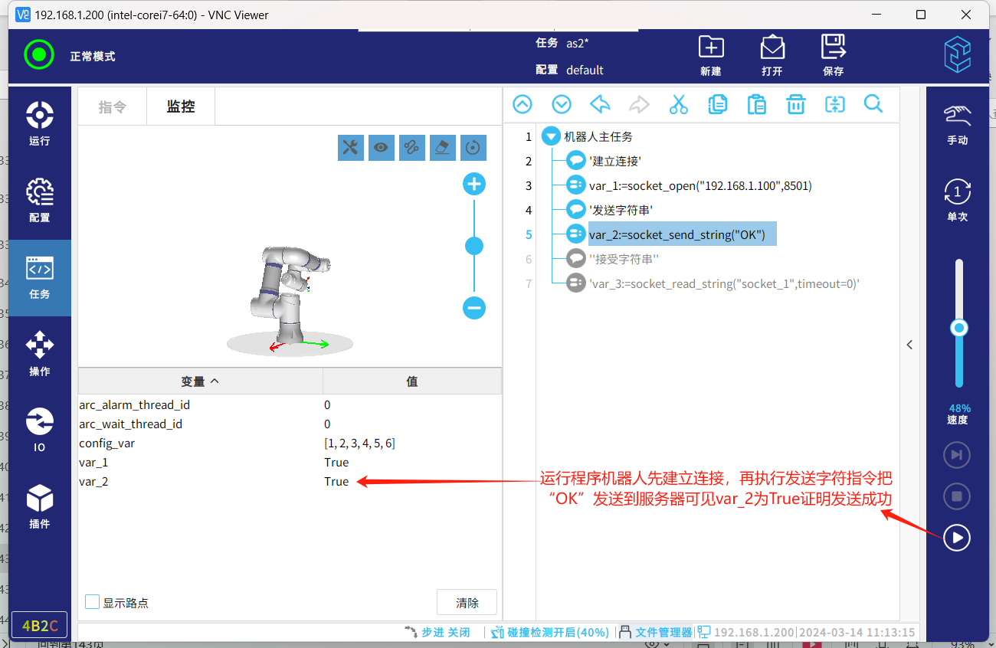
Task: Click the 保存 save task icon
Action: [833, 55]
